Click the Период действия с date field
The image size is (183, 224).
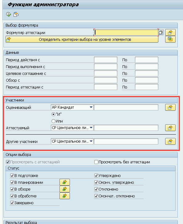coord(106,60)
